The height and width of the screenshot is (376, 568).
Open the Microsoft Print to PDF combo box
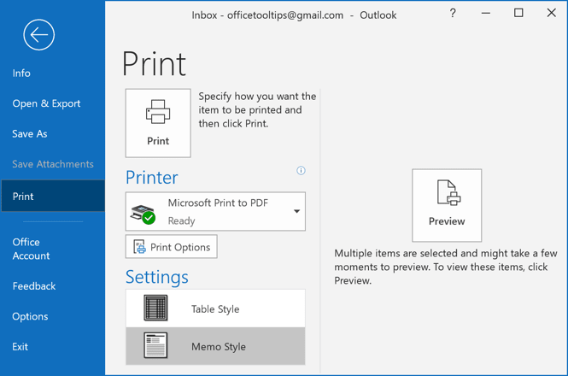215,211
